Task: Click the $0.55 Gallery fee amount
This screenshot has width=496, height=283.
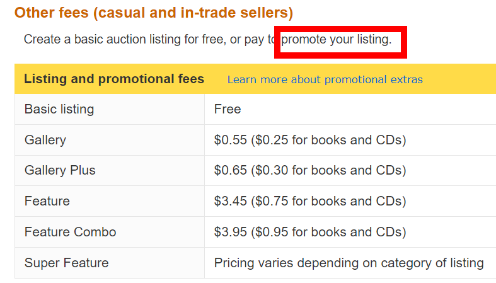Action: tap(230, 140)
